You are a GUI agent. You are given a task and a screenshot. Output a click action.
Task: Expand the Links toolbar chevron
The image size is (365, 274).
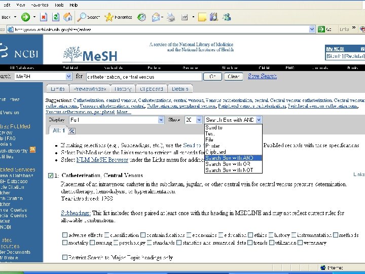(354, 28)
